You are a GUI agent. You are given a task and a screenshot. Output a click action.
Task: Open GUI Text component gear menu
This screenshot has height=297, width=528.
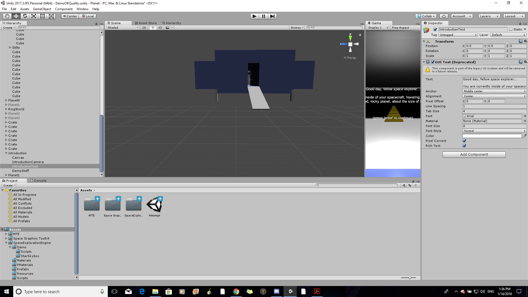pyautogui.click(x=525, y=62)
